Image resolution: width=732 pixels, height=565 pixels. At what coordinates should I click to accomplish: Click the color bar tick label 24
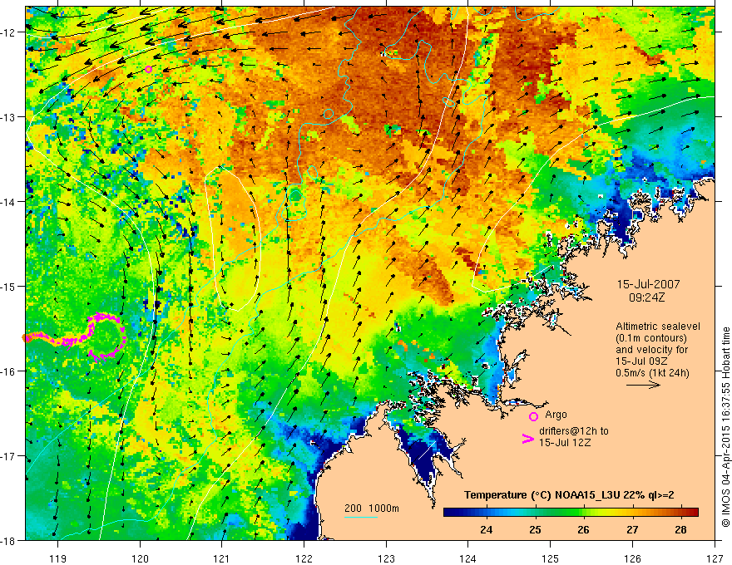point(487,530)
